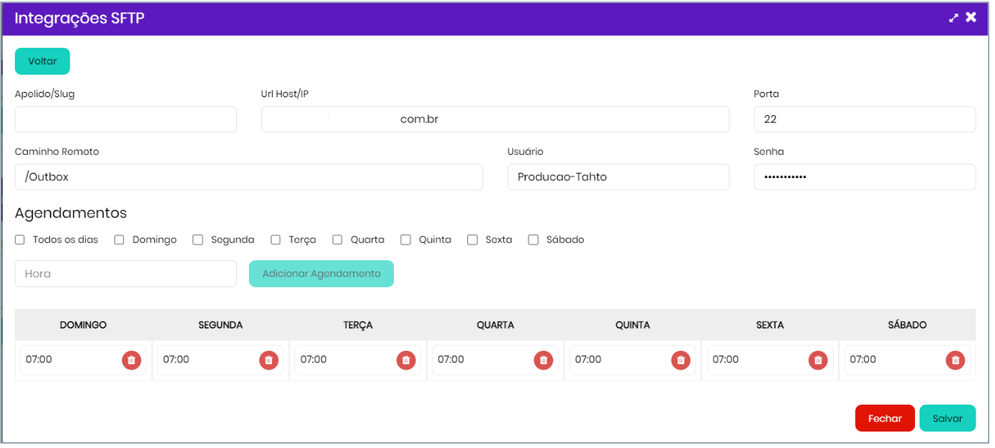This screenshot has width=995, height=448.
Task: Delete the Domingo 07:00 schedule
Action: (x=132, y=360)
